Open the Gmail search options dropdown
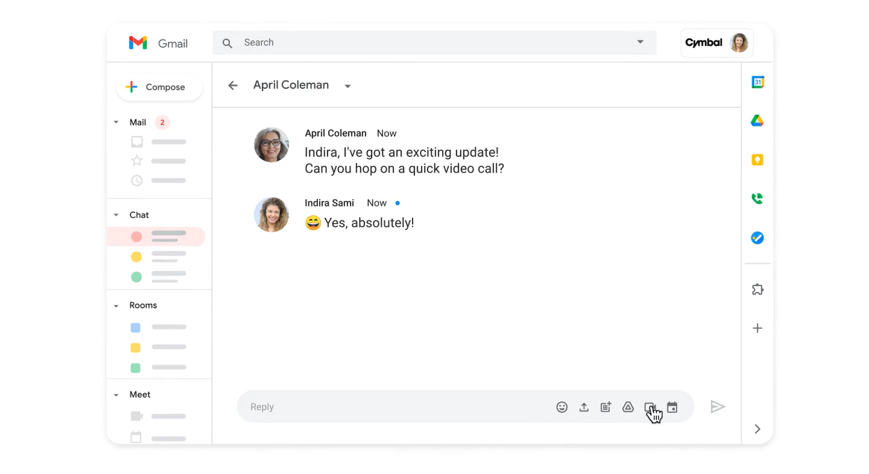The width and height of the screenshot is (869, 474). [x=640, y=42]
